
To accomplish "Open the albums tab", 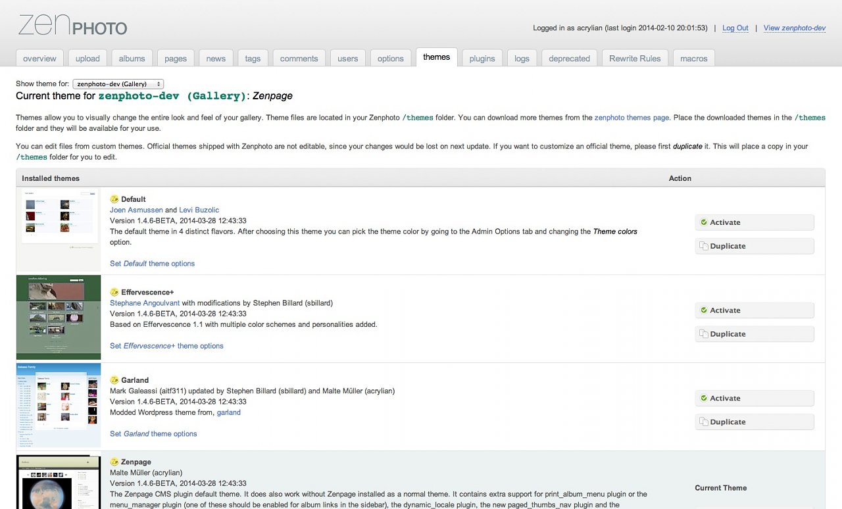I will tap(132, 59).
